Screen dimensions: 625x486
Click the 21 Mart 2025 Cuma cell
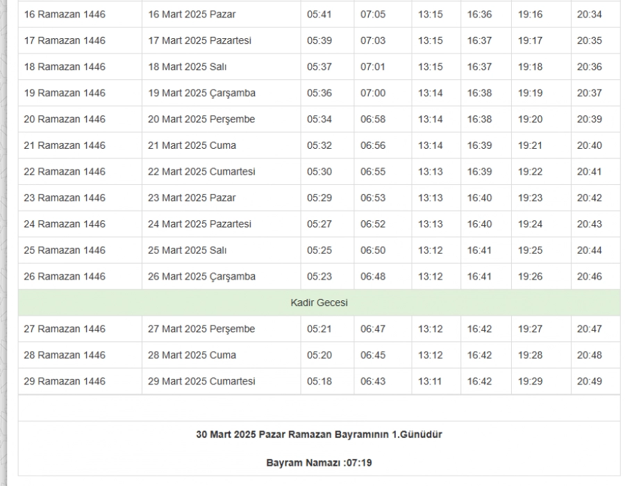tap(192, 145)
